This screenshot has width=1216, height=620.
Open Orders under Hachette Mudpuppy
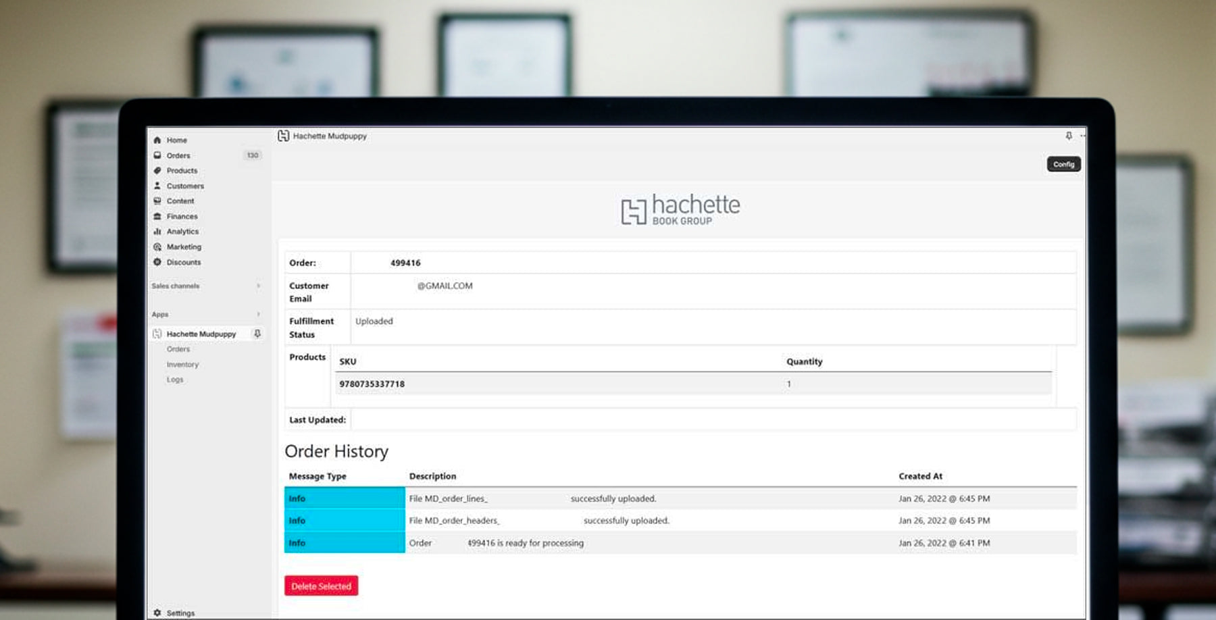click(x=178, y=349)
